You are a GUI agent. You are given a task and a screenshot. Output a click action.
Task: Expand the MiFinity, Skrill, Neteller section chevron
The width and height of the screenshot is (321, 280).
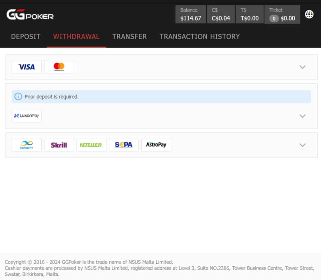[303, 145]
